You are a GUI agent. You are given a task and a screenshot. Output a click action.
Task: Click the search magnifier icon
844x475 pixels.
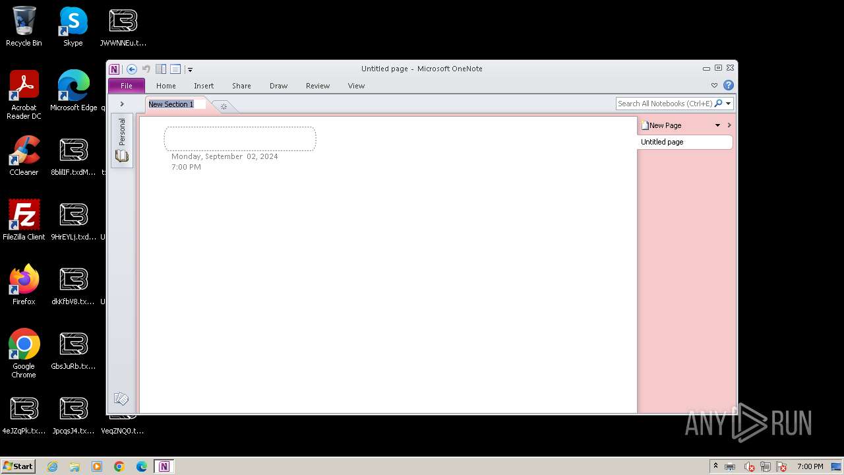pos(719,104)
